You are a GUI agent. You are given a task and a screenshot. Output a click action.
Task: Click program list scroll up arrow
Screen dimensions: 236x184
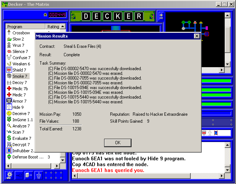[x=63, y=27]
